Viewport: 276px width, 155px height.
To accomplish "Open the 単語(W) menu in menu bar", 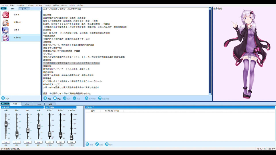I will [x=56, y=5].
